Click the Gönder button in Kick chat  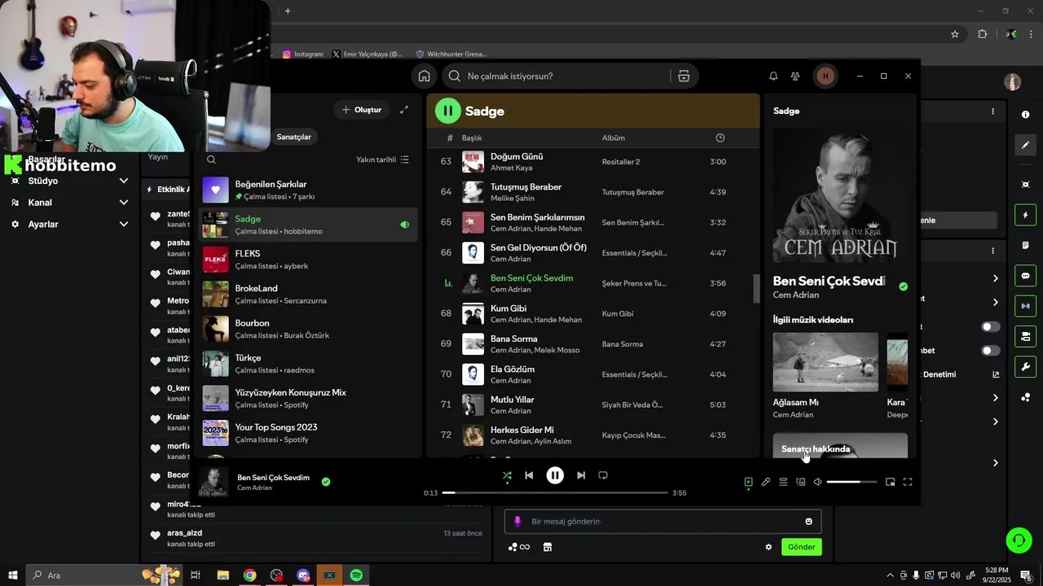coord(801,547)
